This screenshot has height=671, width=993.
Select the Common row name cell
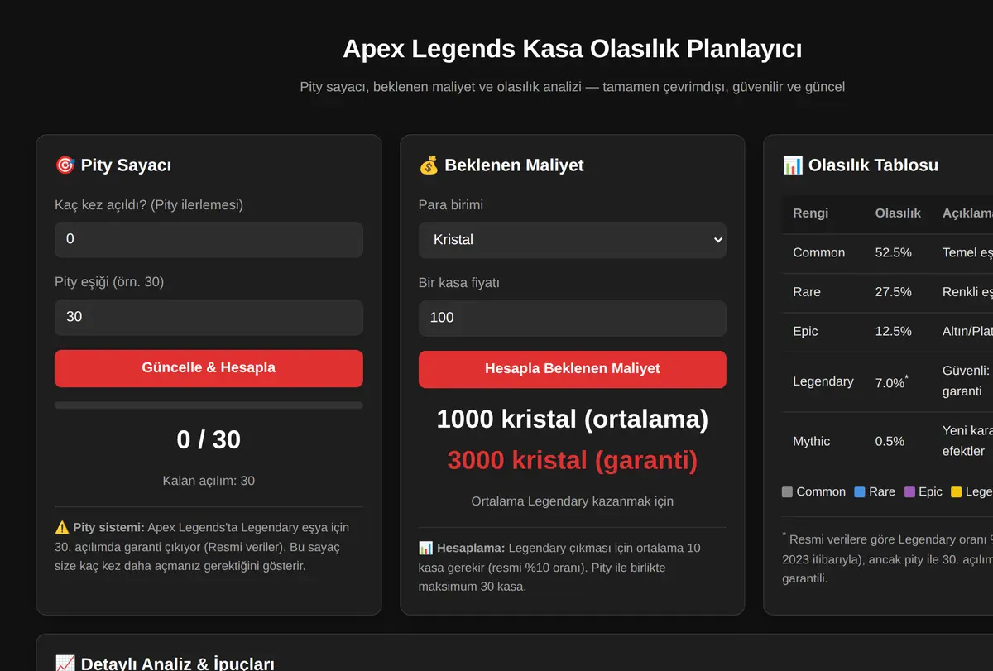818,252
